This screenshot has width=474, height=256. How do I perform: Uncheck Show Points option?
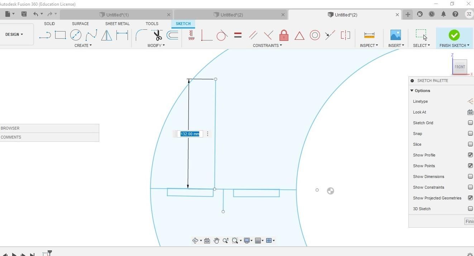pos(470,166)
